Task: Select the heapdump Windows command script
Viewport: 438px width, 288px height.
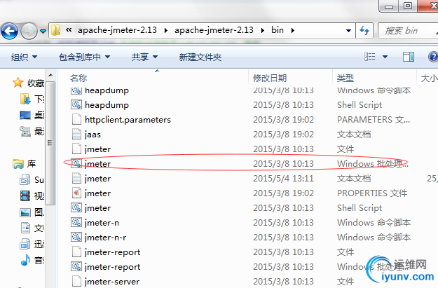Action: coord(100,90)
